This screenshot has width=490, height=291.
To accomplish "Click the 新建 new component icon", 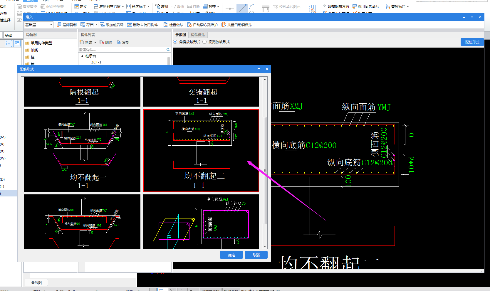I will pos(82,43).
